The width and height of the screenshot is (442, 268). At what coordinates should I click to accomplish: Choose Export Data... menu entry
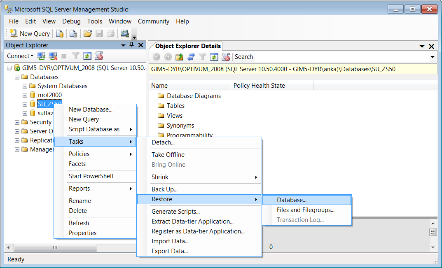[x=199, y=251]
